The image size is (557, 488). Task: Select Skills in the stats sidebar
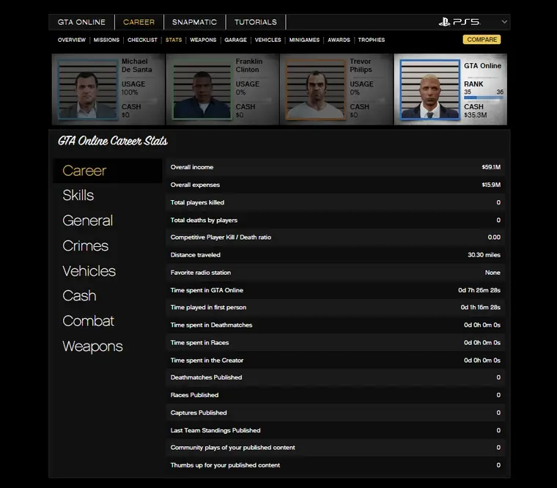tap(78, 196)
